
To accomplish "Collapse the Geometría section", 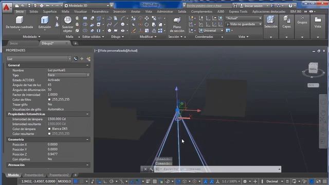I will pyautogui.click(x=87, y=139).
